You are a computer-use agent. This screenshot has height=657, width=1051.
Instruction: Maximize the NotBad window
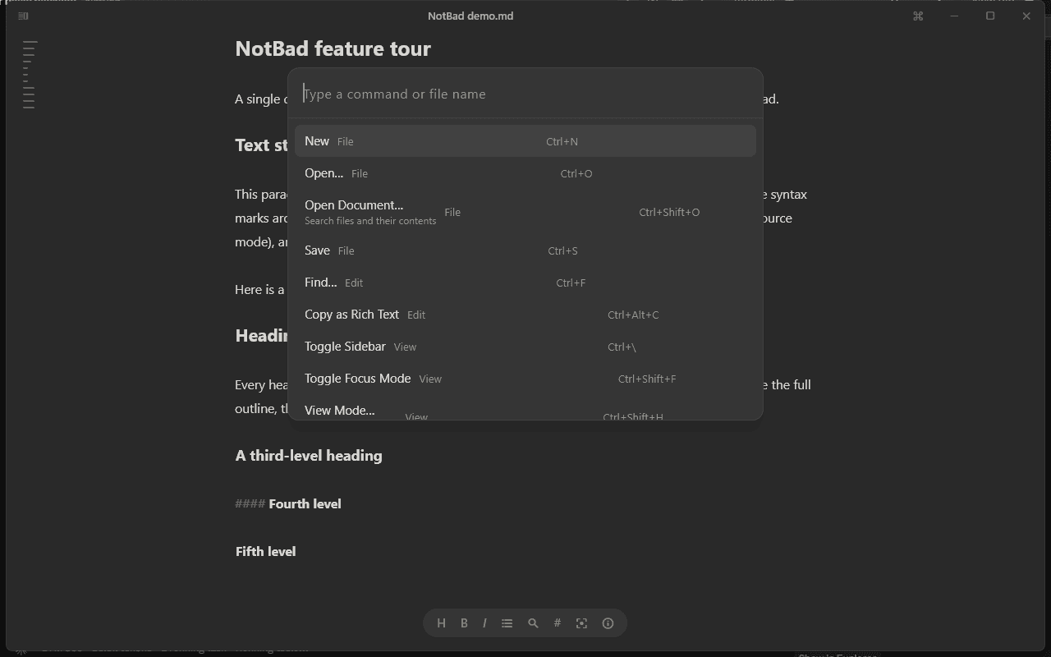(990, 16)
